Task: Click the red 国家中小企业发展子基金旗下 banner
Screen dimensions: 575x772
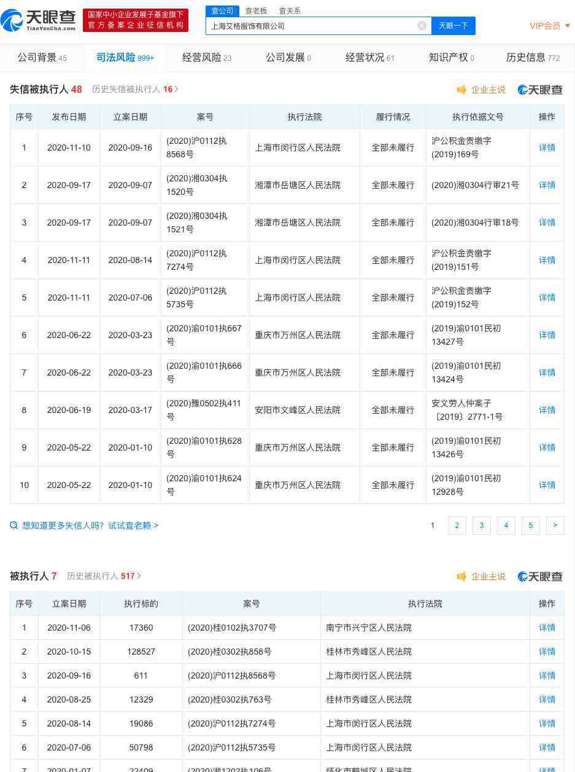Action: (136, 20)
